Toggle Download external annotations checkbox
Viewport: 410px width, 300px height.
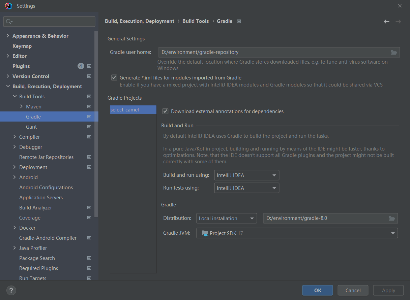165,111
